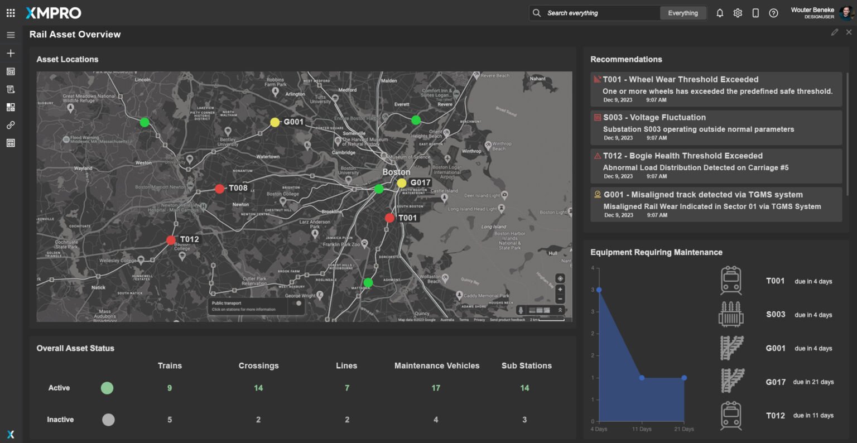
Task: Open the Everything search scope dropdown
Action: (682, 13)
